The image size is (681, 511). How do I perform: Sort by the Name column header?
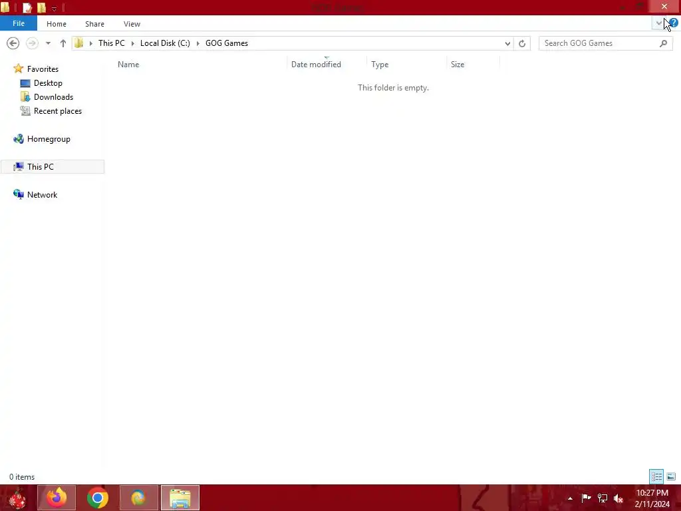(x=200, y=65)
